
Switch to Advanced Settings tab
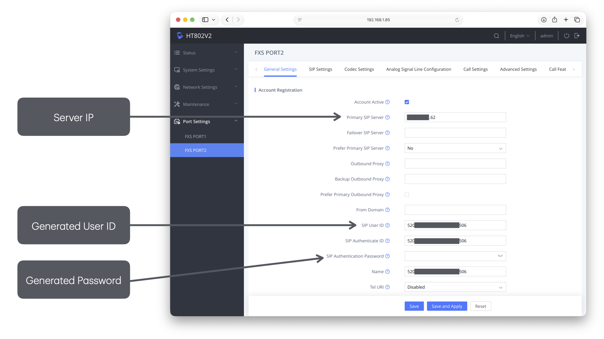518,69
